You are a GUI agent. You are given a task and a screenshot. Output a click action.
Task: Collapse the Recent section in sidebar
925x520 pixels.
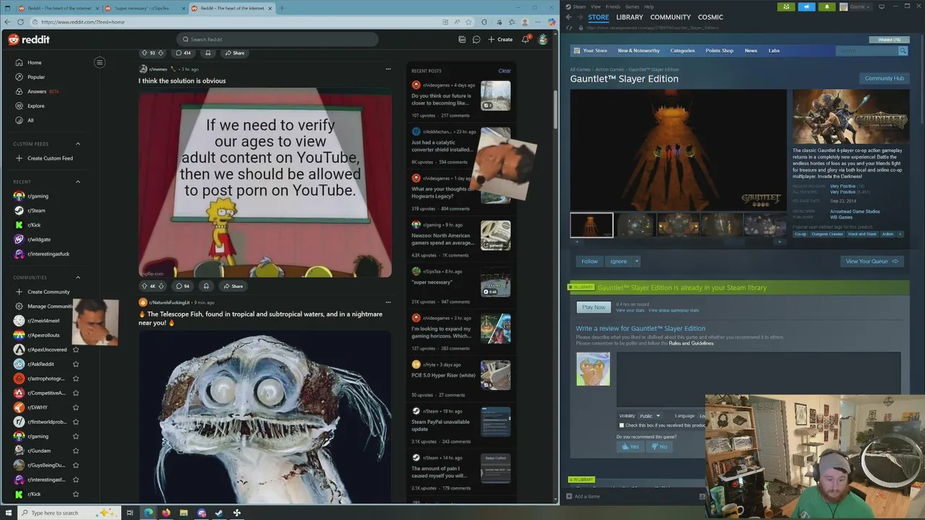(78, 181)
